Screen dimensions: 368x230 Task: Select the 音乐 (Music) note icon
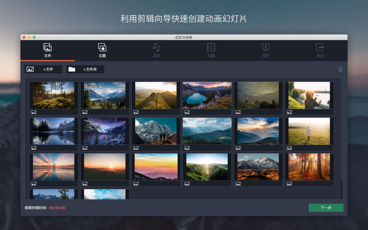pos(156,48)
